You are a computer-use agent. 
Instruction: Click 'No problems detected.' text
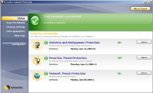pos(54,23)
